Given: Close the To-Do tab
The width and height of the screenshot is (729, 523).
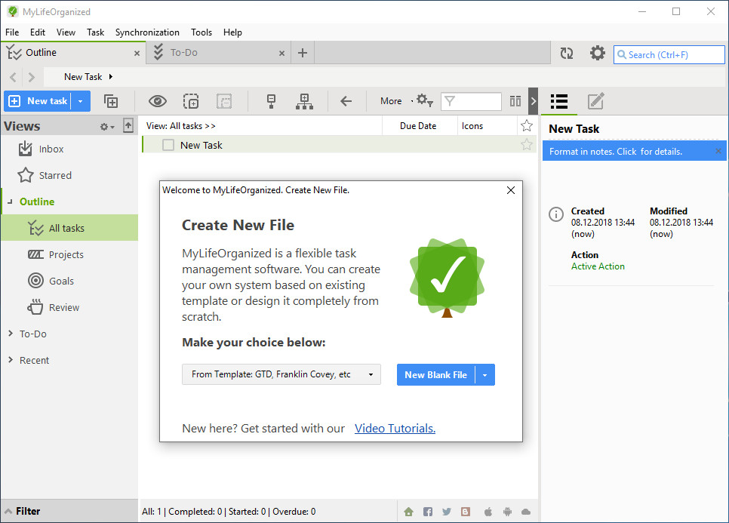Looking at the screenshot, I should 281,54.
